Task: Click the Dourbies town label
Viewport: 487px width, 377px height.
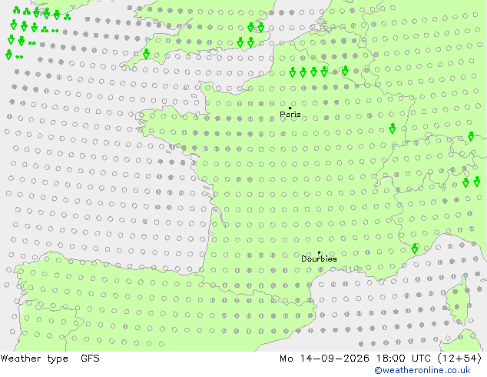Action: point(319,259)
